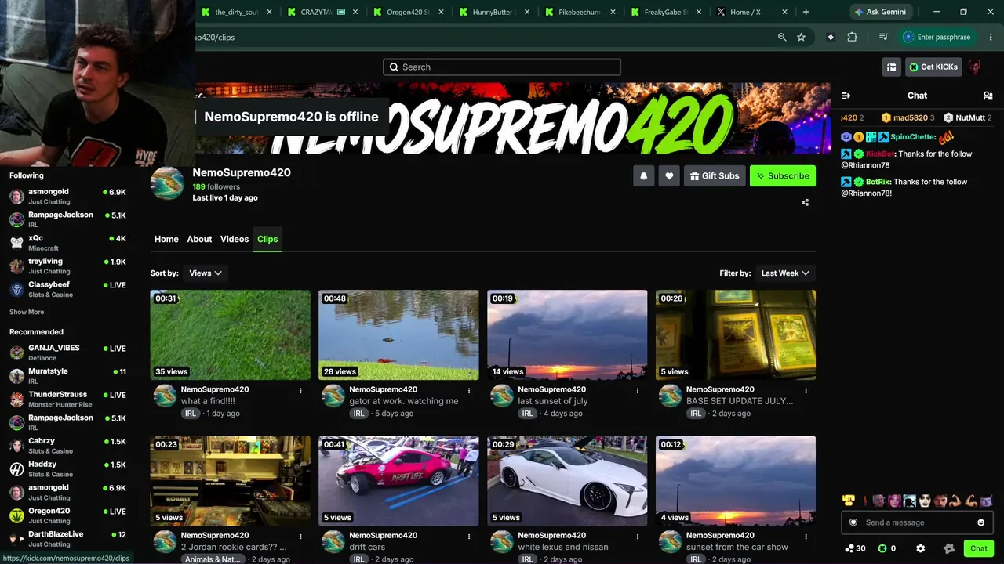Open options for 'last sunset of july' clip
The width and height of the screenshot is (1004, 564).
point(637,390)
